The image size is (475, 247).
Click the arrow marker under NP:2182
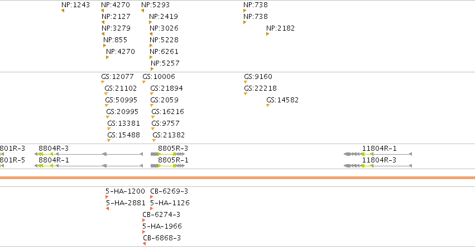[268, 34]
